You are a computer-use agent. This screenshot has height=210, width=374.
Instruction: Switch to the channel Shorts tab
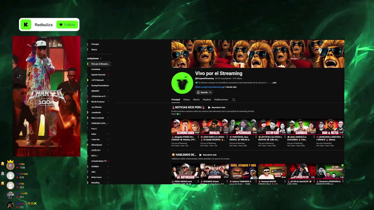coord(196,100)
